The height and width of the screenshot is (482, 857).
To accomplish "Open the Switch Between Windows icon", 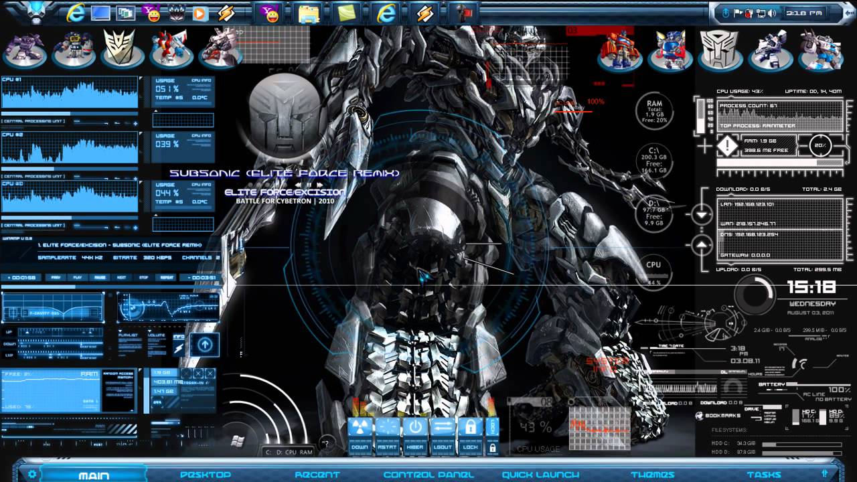I will 125,13.
